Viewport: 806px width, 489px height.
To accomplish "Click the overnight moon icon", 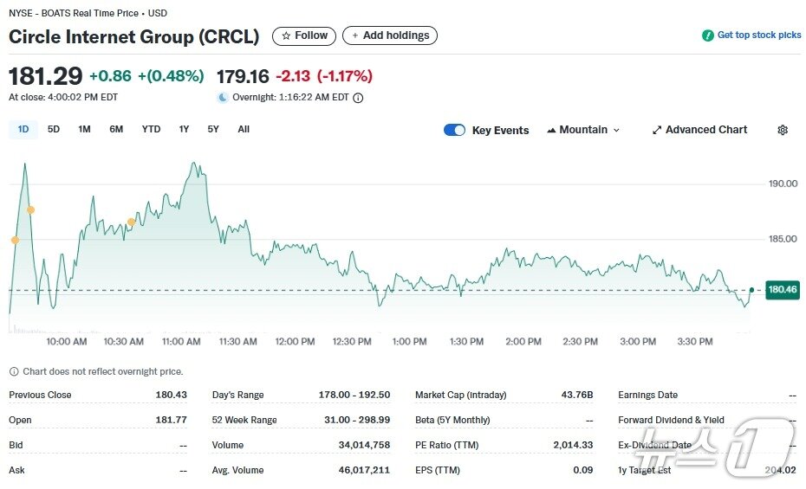I will pyautogui.click(x=224, y=98).
